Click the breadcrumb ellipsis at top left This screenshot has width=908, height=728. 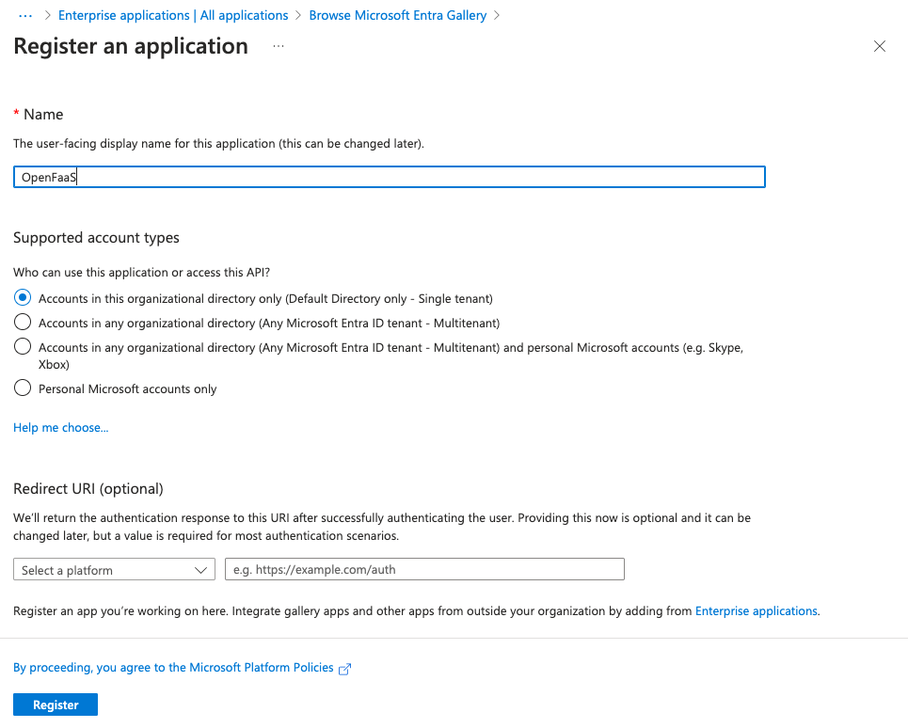point(25,15)
